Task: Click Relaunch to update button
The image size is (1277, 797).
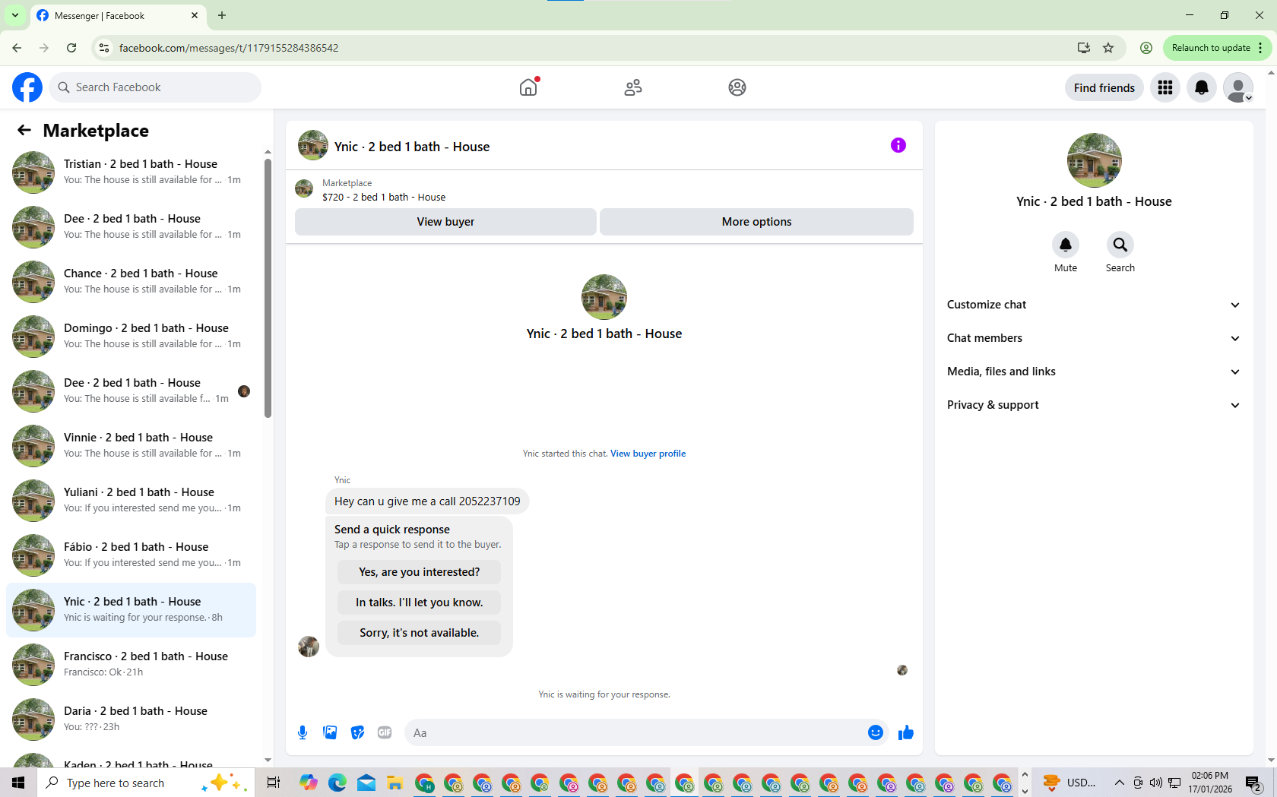Action: tap(1211, 48)
